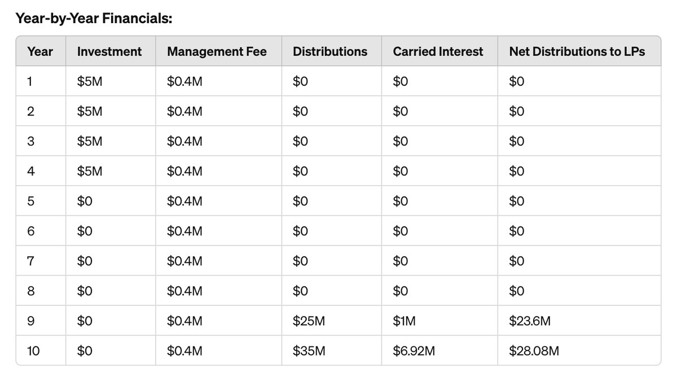The height and width of the screenshot is (373, 677).
Task: Click the Year 7 row number
Action: (30, 261)
